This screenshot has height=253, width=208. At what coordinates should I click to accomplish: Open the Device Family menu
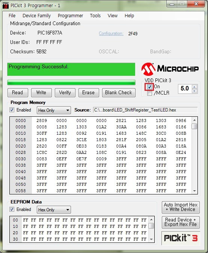point(37,16)
